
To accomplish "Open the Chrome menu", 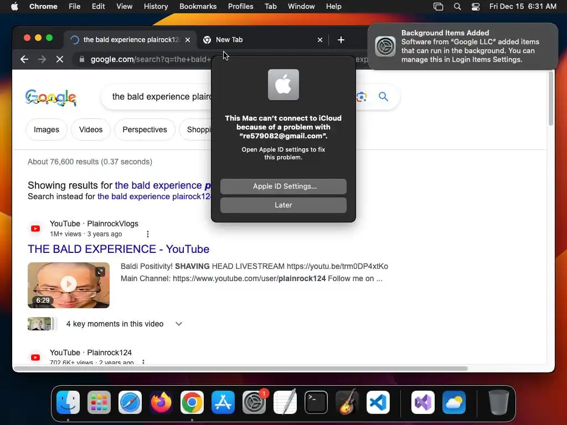I will tap(43, 7).
